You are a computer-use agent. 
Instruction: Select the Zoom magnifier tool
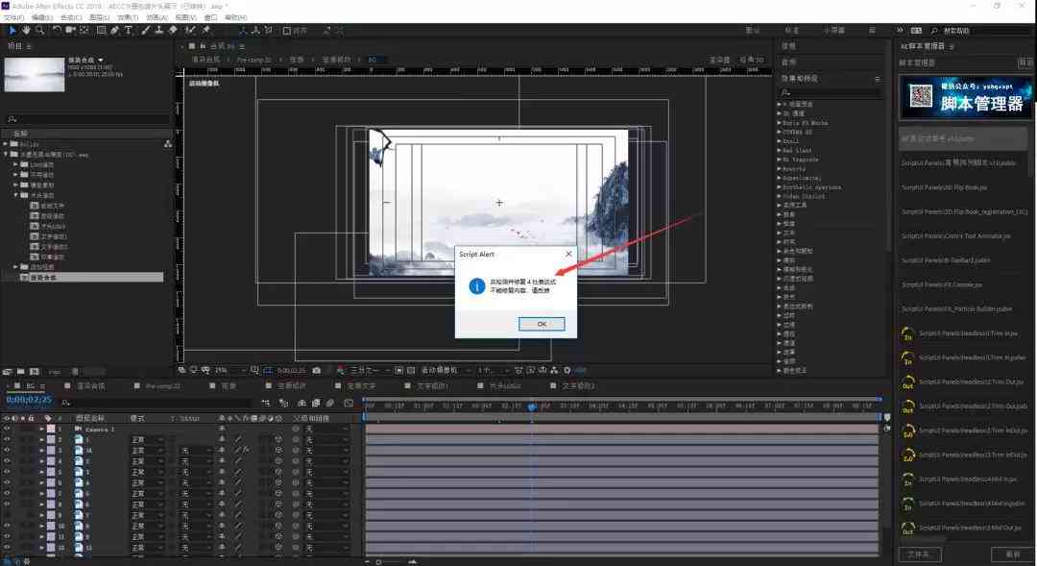click(39, 30)
